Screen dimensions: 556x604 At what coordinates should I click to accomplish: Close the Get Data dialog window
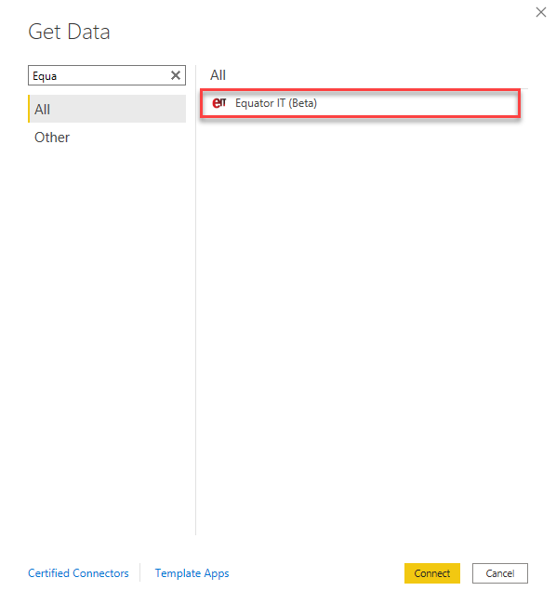(x=540, y=12)
